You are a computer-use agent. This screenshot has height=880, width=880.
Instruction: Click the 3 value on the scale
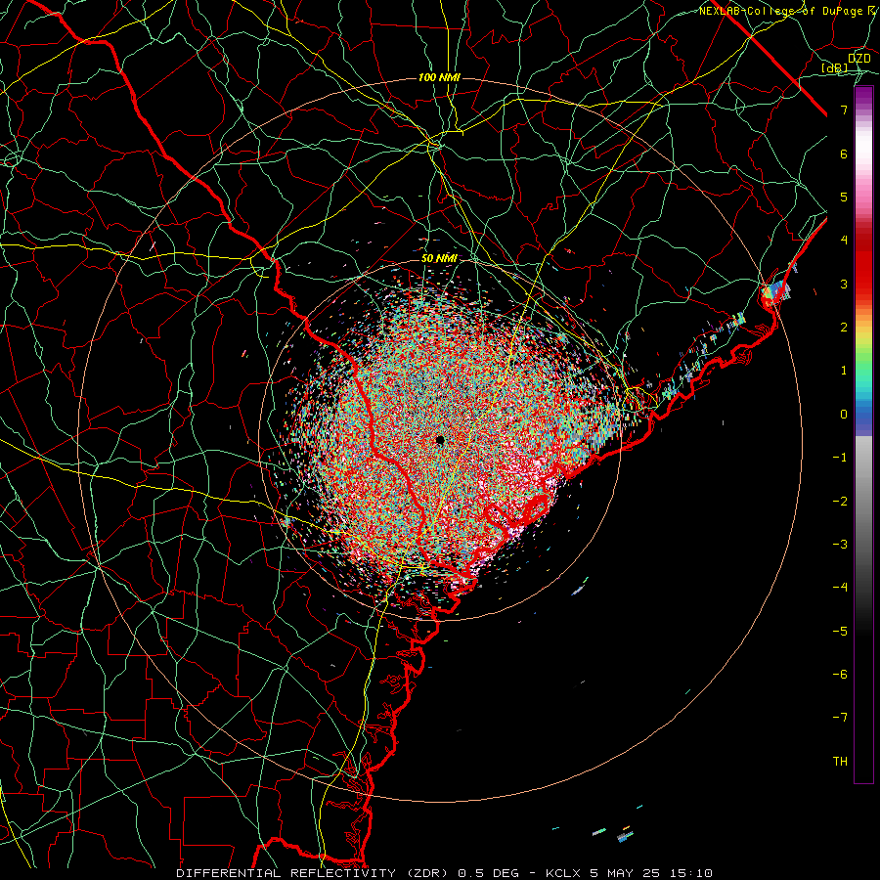click(x=844, y=284)
